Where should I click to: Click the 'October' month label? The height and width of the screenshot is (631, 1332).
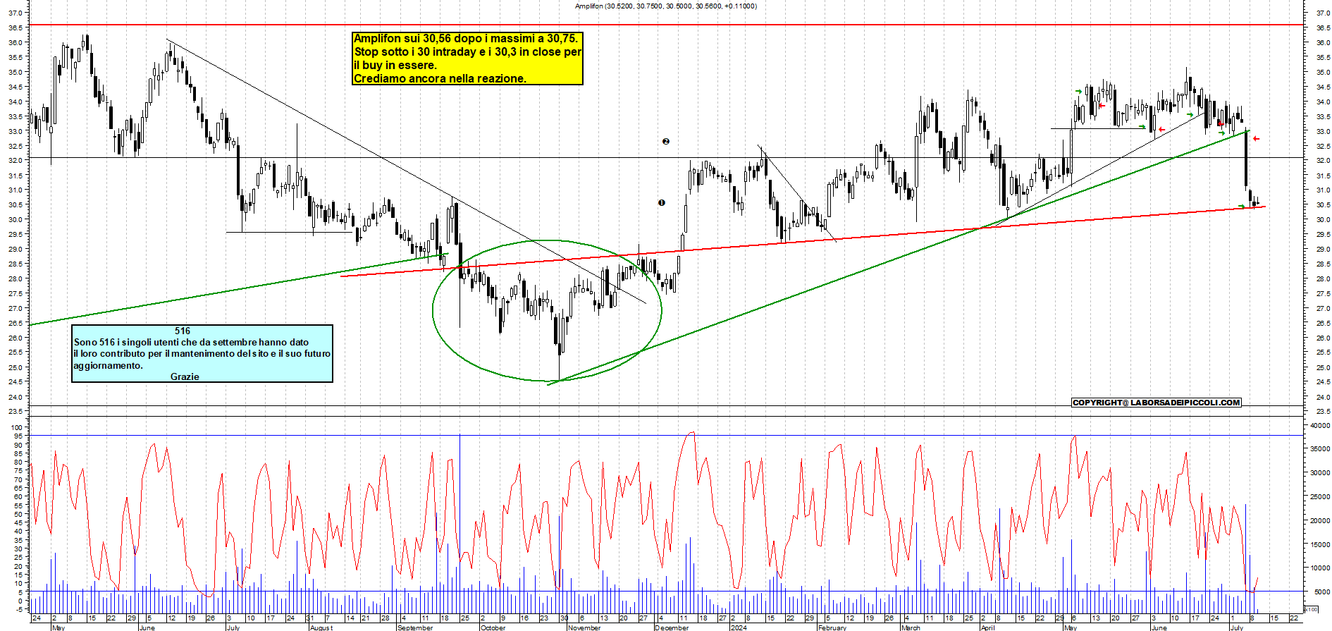[493, 627]
